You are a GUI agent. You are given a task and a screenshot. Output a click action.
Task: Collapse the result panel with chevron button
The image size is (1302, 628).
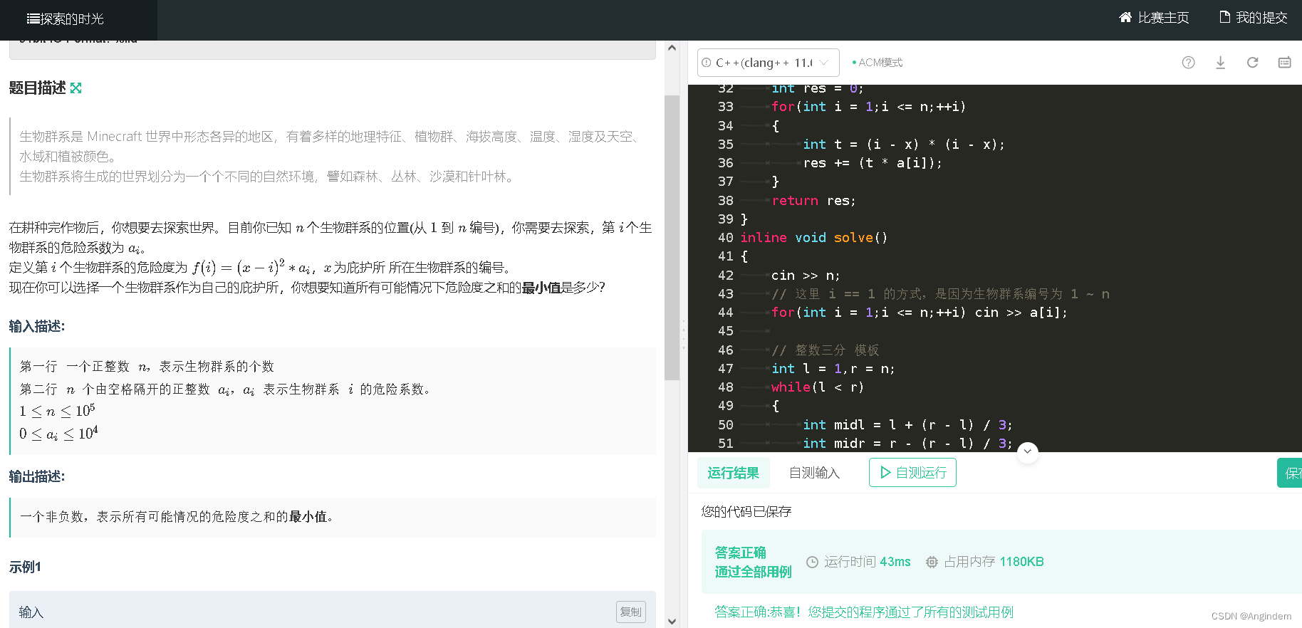1027,452
